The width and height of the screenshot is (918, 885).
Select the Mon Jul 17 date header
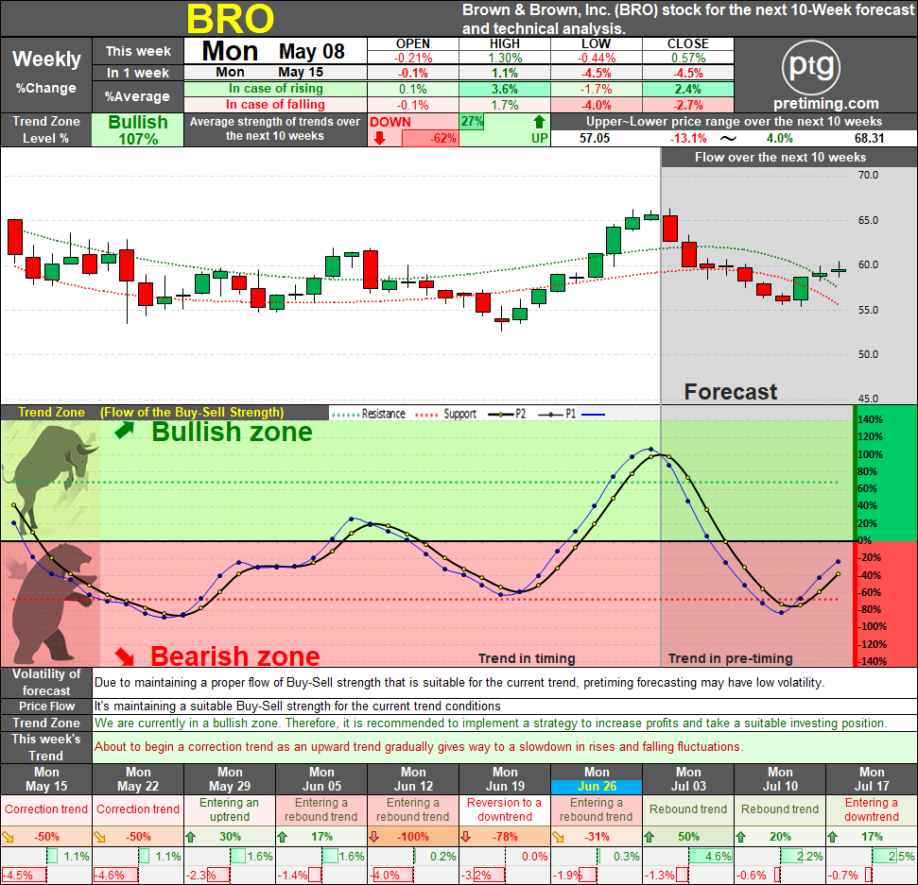[x=871, y=779]
